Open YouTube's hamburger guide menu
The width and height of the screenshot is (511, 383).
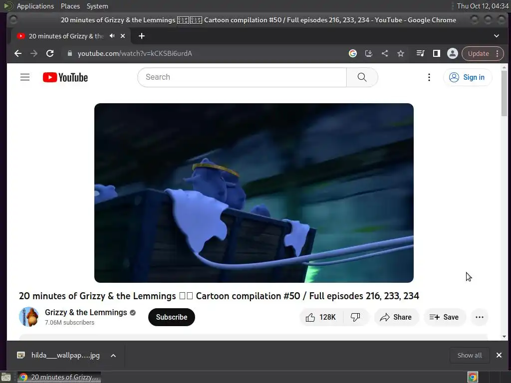[x=25, y=77]
